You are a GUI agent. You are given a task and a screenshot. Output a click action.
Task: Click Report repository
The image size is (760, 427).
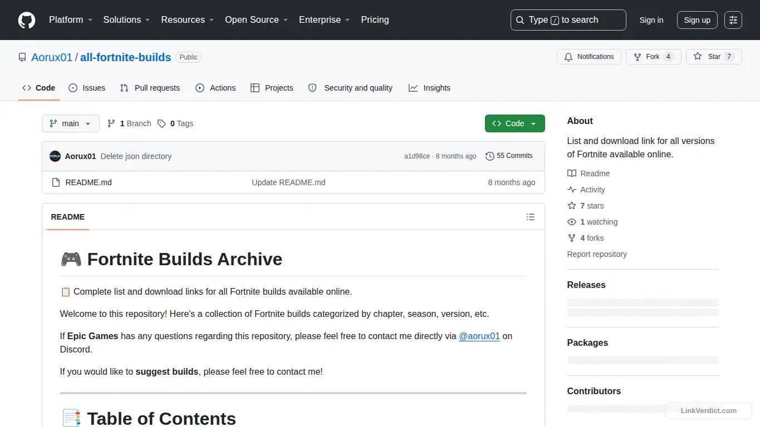pyautogui.click(x=597, y=254)
